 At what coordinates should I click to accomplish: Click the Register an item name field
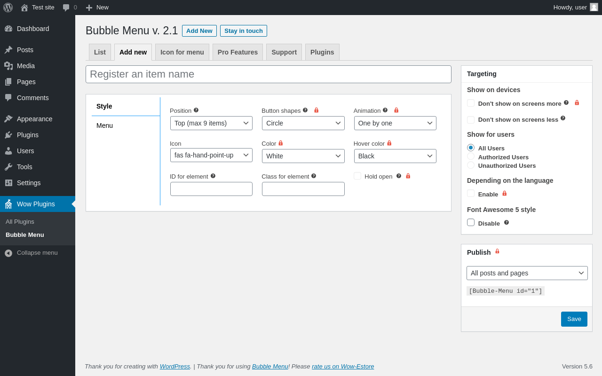pos(269,74)
